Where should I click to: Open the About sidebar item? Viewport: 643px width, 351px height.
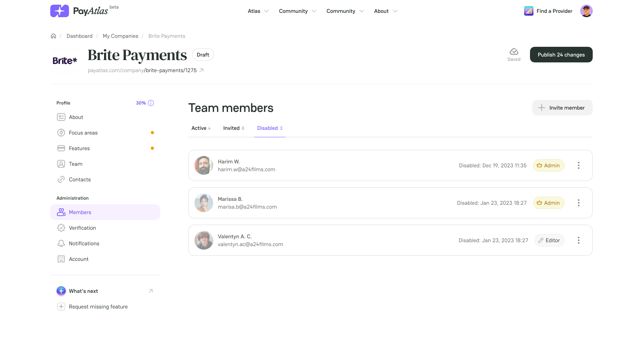point(105,117)
